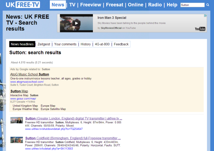Switch to the History tab
Screen dimensions: 214x151
[85, 44]
